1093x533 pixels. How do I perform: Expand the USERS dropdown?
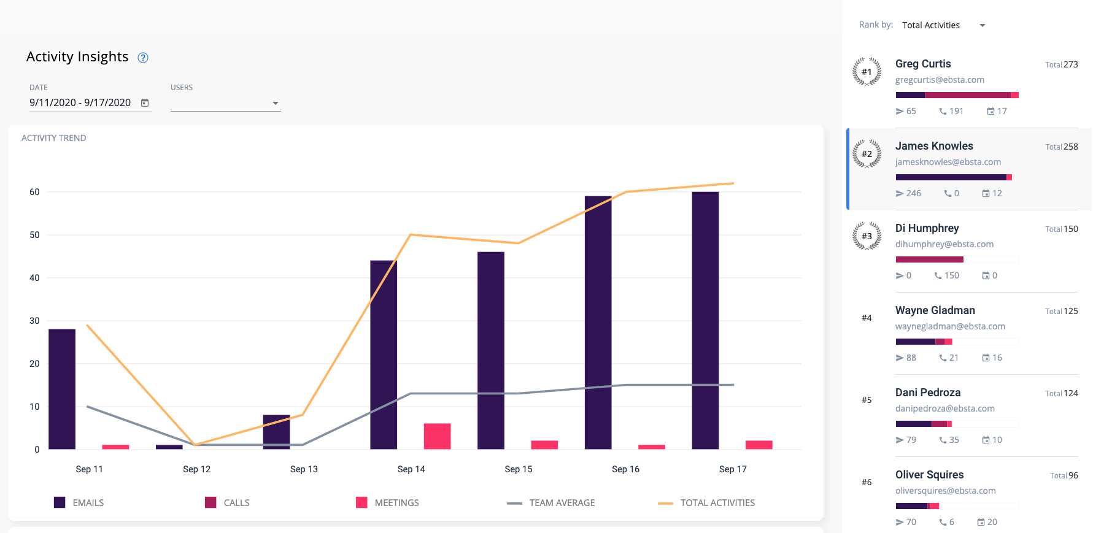pos(225,103)
